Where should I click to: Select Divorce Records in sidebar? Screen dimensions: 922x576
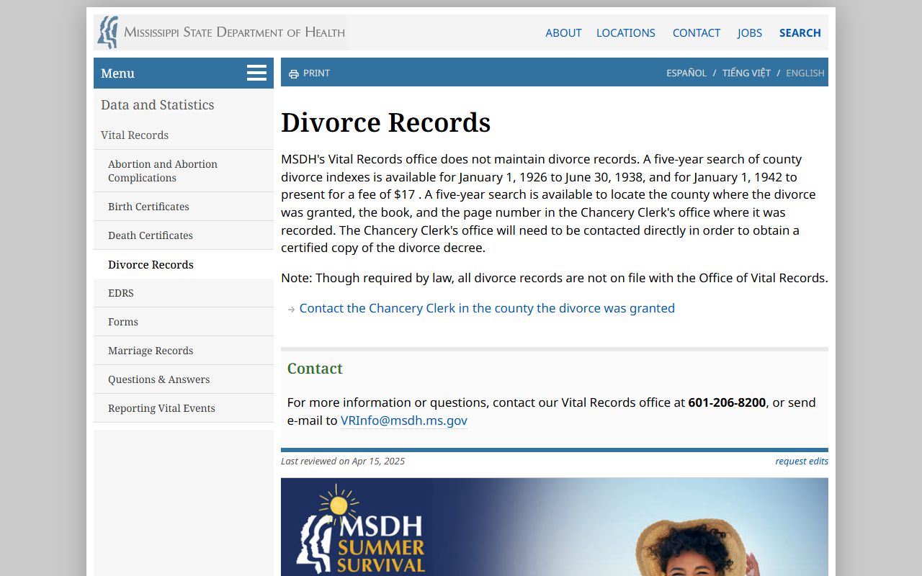[x=184, y=264]
